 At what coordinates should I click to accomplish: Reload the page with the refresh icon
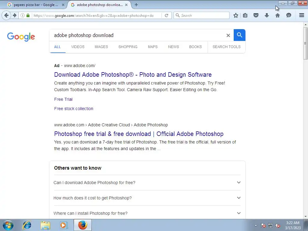[x=166, y=15]
